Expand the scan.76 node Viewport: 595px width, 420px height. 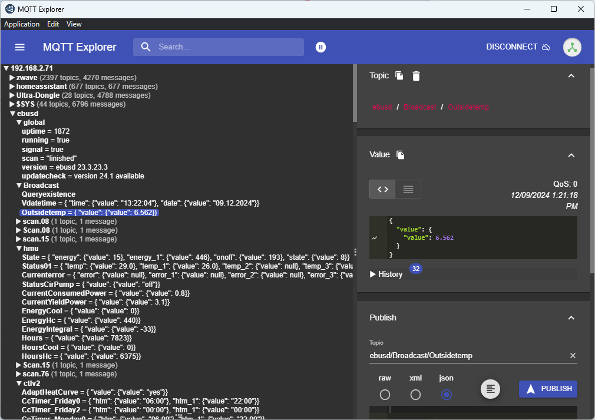pyautogui.click(x=19, y=374)
